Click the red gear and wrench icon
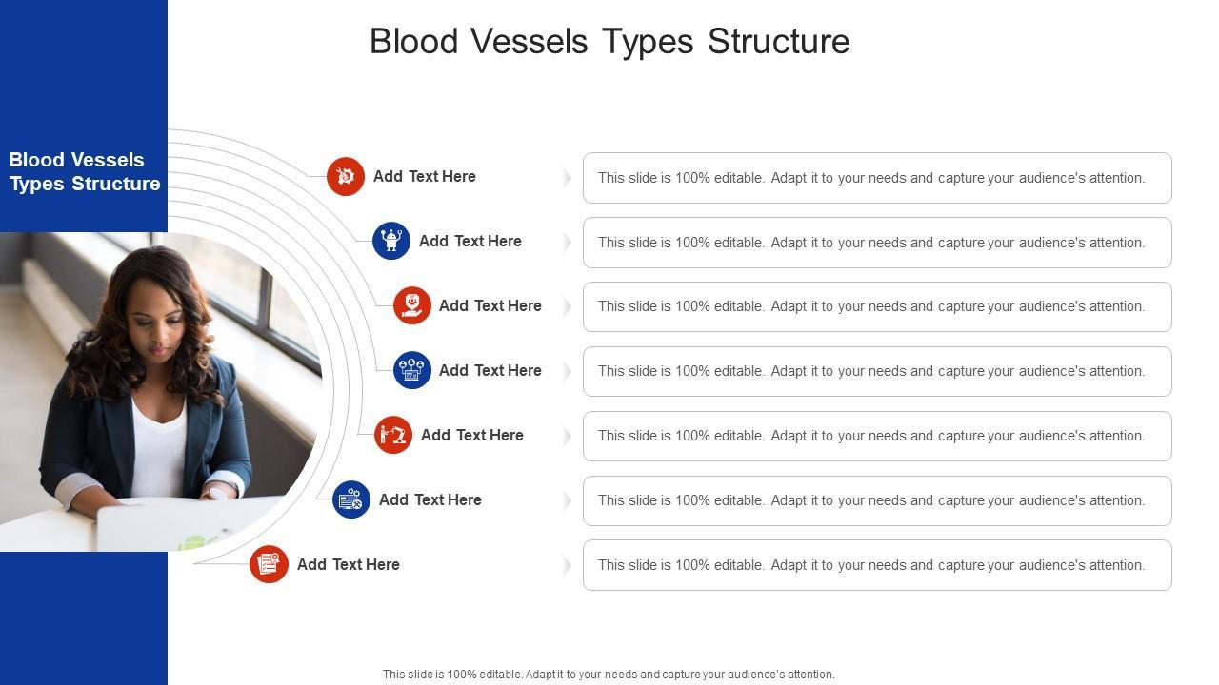This screenshot has width=1219, height=685. [346, 177]
